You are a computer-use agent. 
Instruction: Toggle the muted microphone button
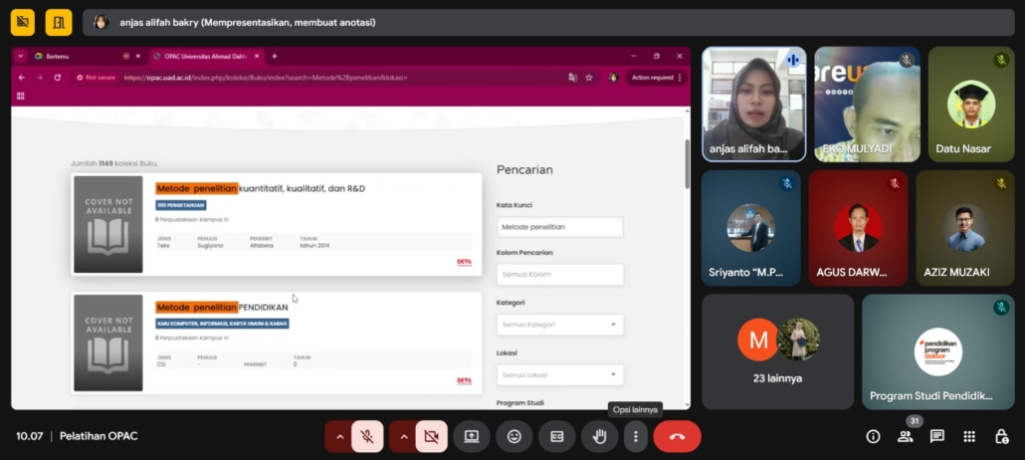point(367,436)
